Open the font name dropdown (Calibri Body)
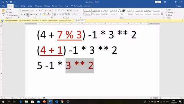 tap(30, 10)
